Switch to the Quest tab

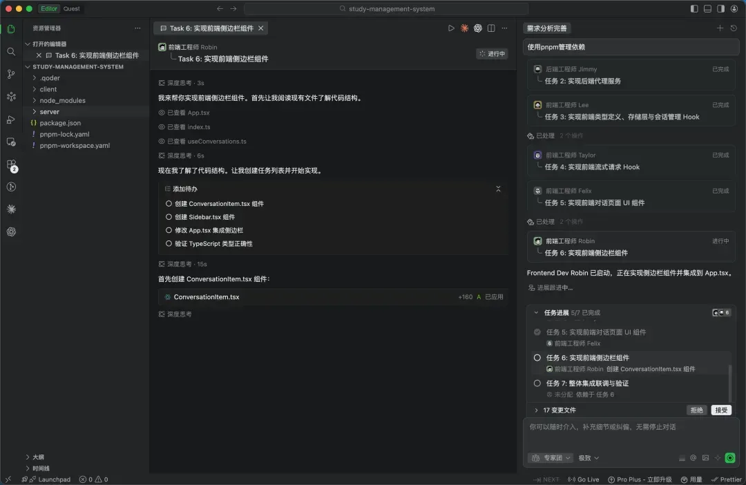click(71, 9)
